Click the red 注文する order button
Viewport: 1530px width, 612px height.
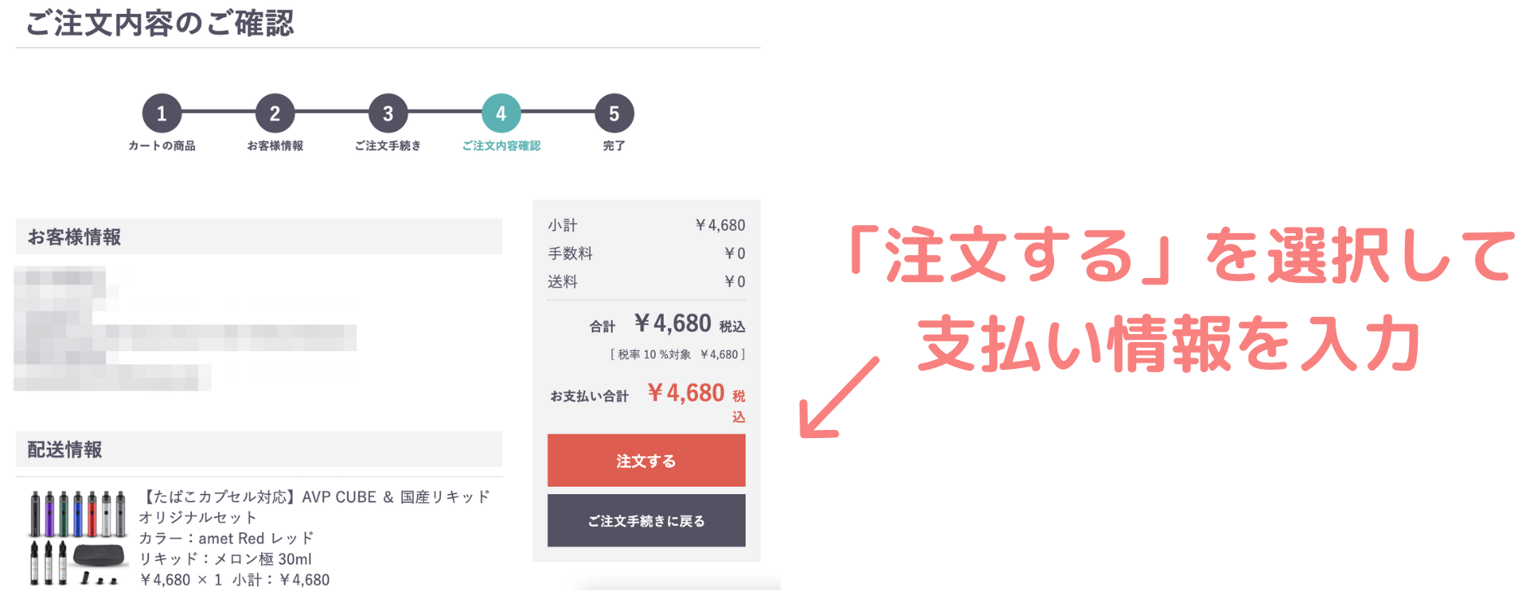click(x=646, y=460)
